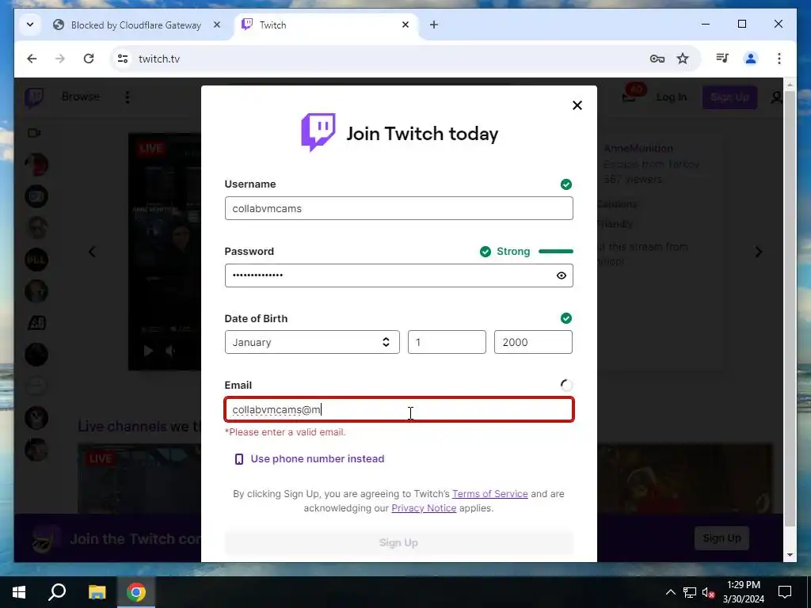The width and height of the screenshot is (811, 608).
Task: Open the birth month dropdown showing January
Action: 312,342
